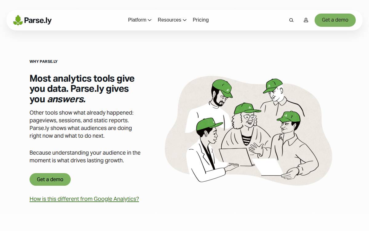Viewport: 369px width, 231px height.
Task: Click Get a demo below the paragraph
Action: [50, 179]
